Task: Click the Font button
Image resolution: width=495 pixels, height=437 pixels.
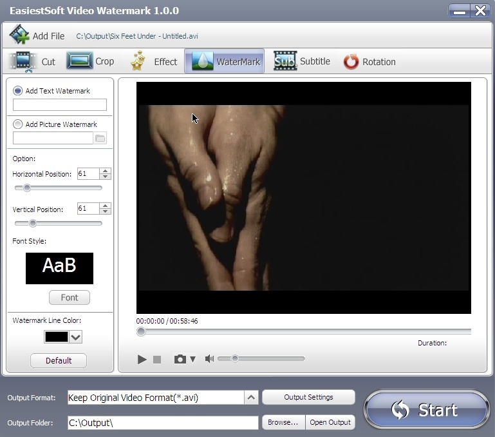Action: pos(70,298)
